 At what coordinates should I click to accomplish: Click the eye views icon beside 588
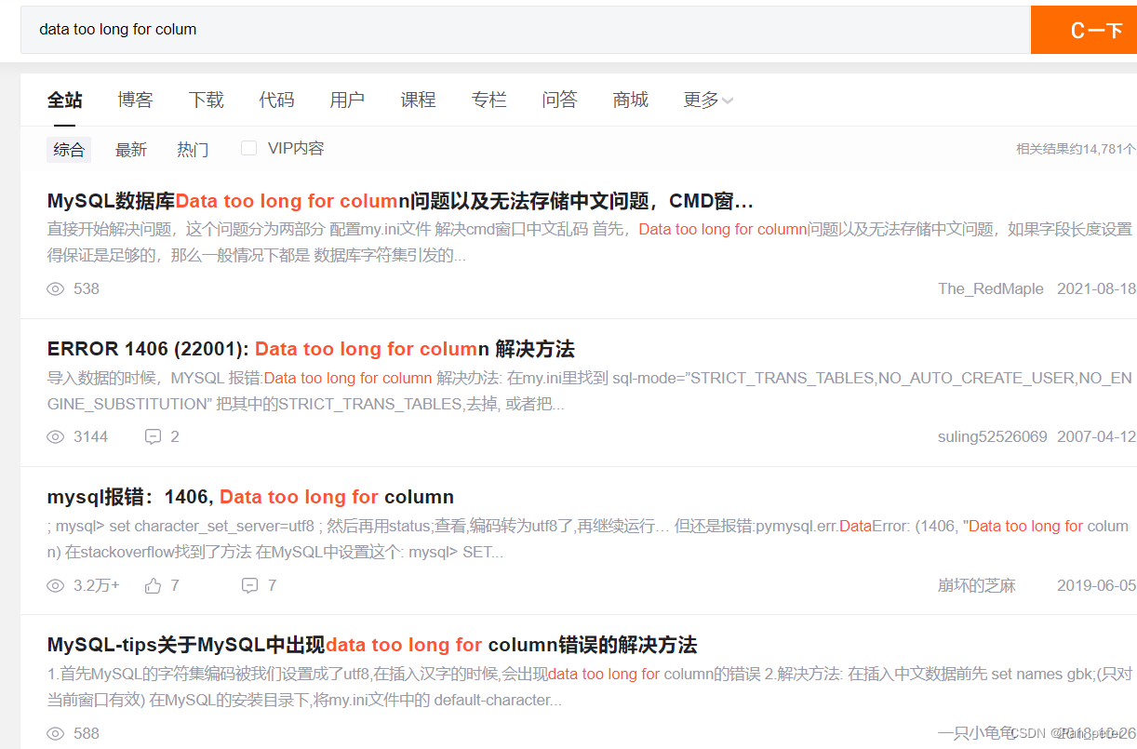point(55,734)
